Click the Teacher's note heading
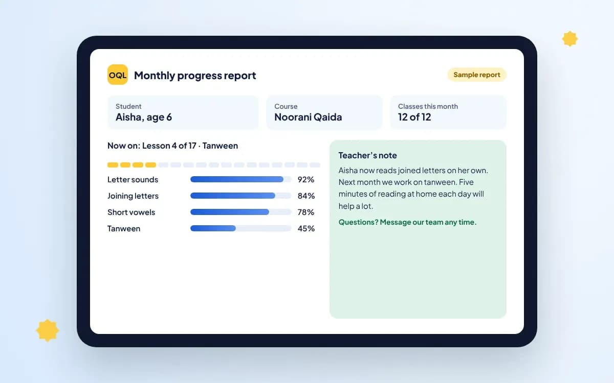 pyautogui.click(x=367, y=155)
